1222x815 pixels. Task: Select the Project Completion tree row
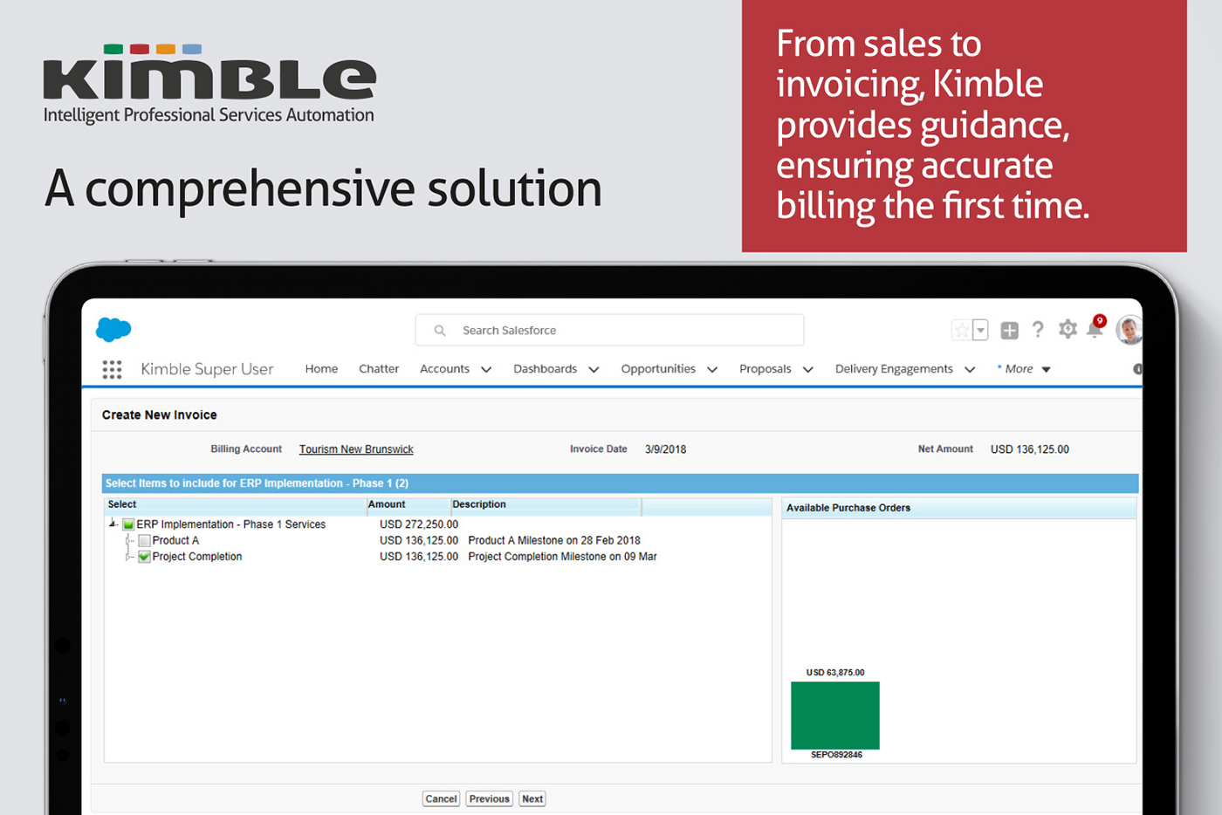coord(197,557)
